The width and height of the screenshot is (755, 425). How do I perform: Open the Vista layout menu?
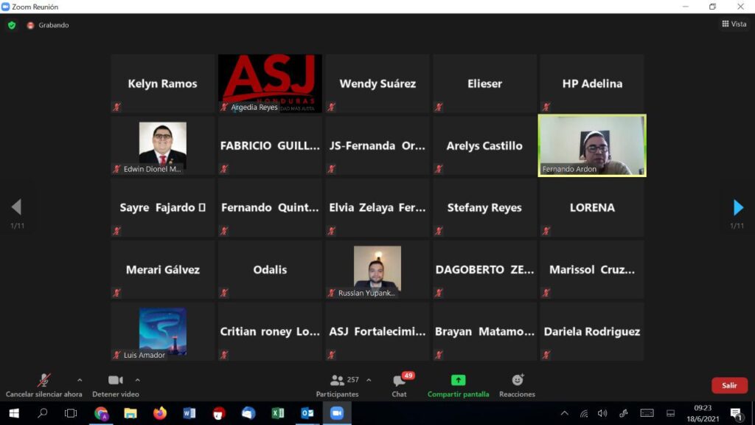click(734, 24)
